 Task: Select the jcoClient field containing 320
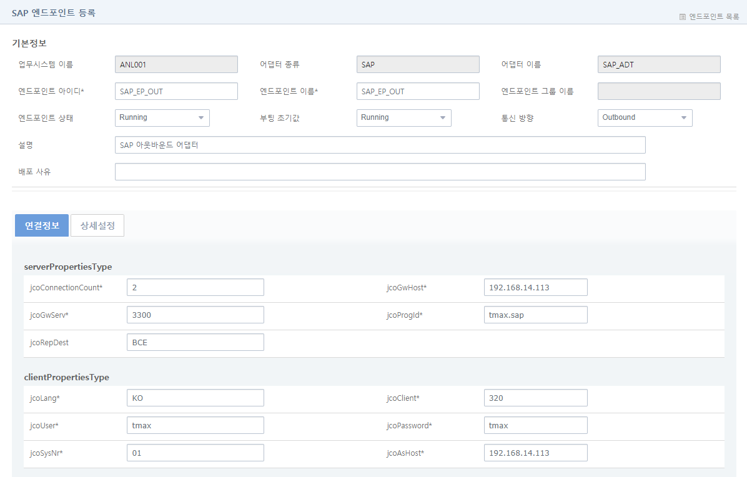point(535,397)
